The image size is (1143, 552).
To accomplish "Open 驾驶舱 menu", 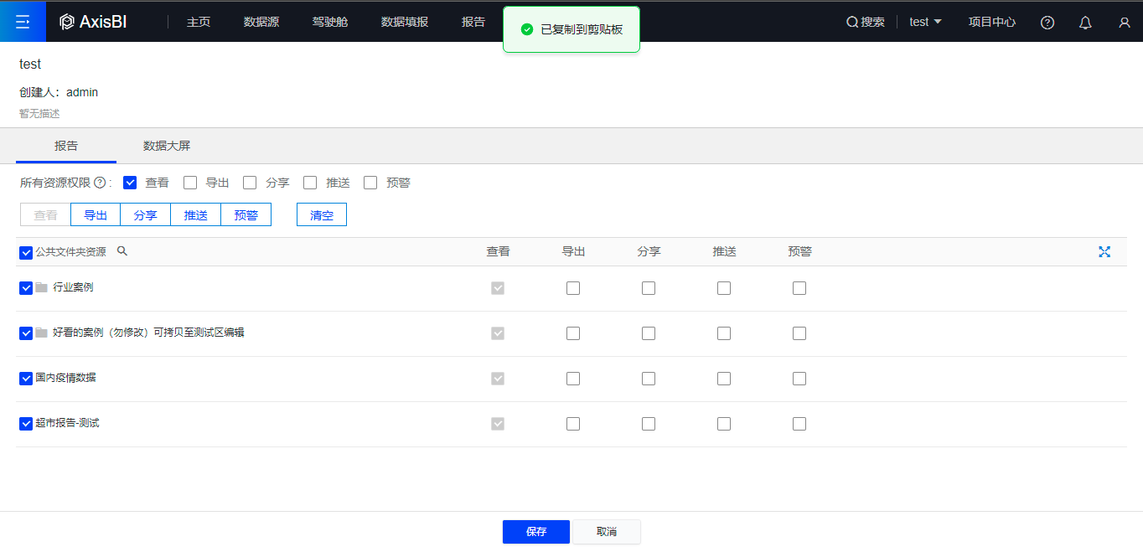I will click(x=330, y=22).
